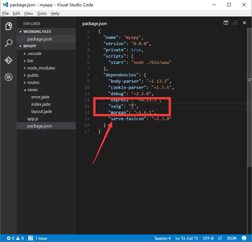Click the "start": "node ./bin/www" line
Screen dimensions: 252x242
(140, 63)
